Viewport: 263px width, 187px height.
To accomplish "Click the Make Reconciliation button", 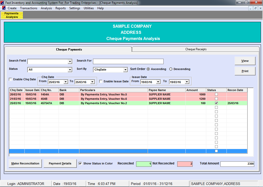I will [25, 164].
